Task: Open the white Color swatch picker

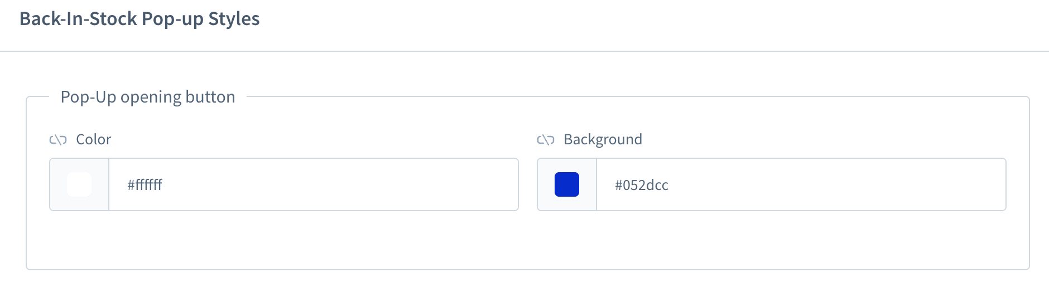Action: click(79, 184)
